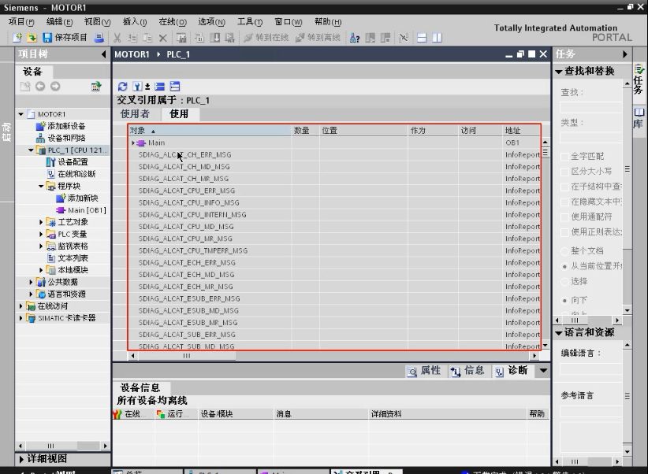Select the 向下 radio button

click(x=564, y=300)
